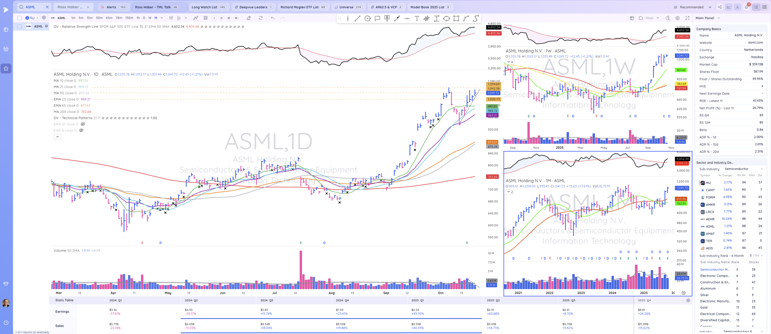Open the Main folder dropdown
The height and width of the screenshot is (334, 771).
tap(649, 18)
